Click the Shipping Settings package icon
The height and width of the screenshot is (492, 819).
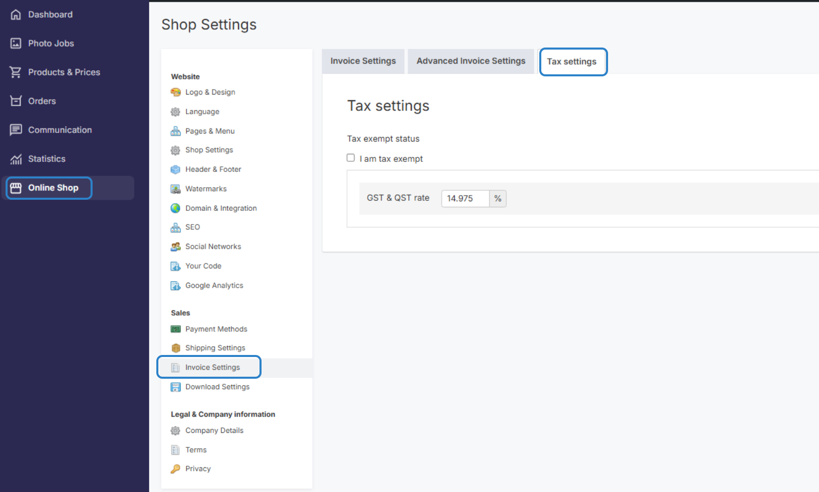(x=176, y=348)
